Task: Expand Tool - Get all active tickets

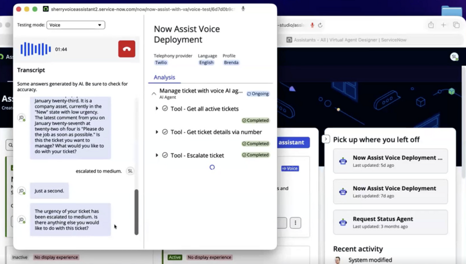Action: click(157, 109)
